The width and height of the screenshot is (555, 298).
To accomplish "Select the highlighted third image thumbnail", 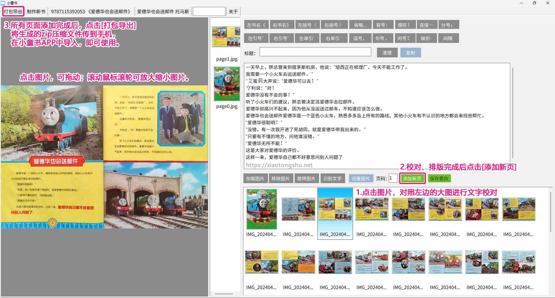I will (x=335, y=213).
